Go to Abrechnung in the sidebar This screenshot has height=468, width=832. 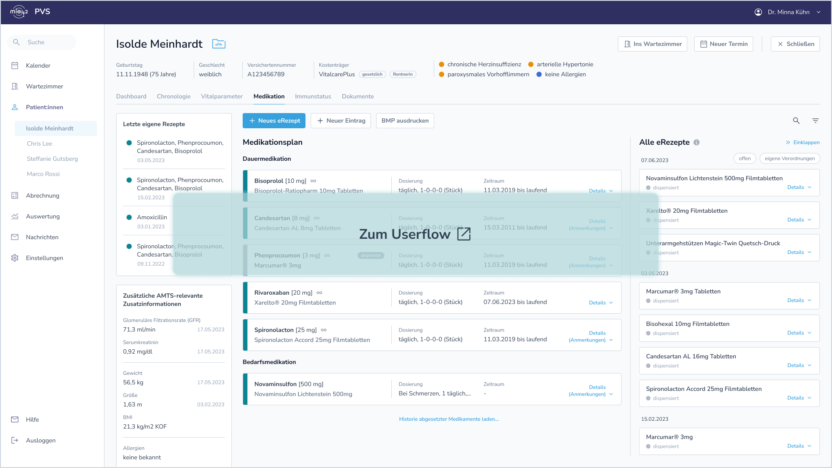[x=42, y=195]
